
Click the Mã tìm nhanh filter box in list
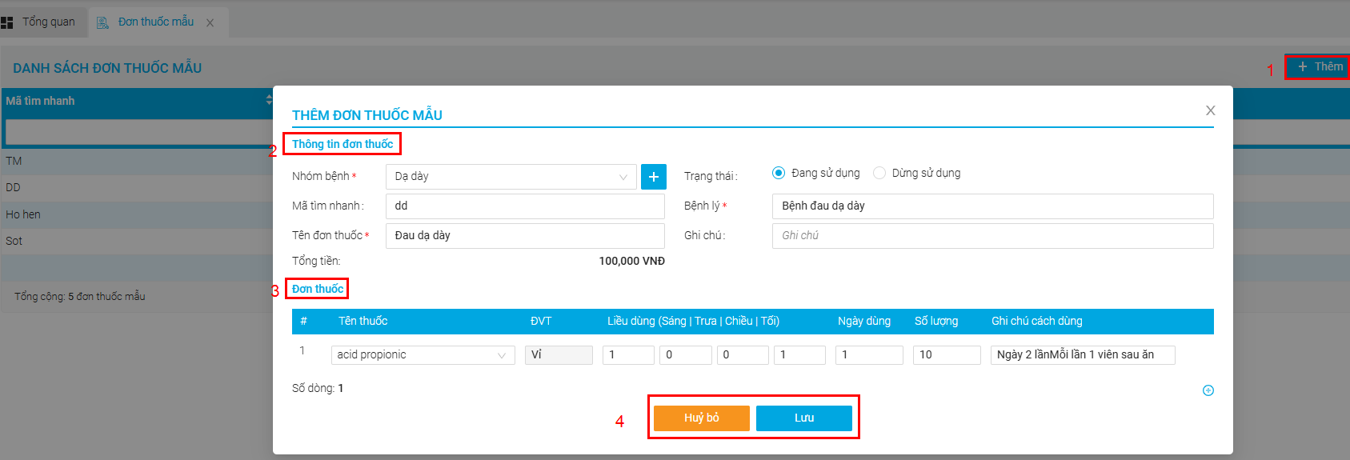pyautogui.click(x=139, y=132)
